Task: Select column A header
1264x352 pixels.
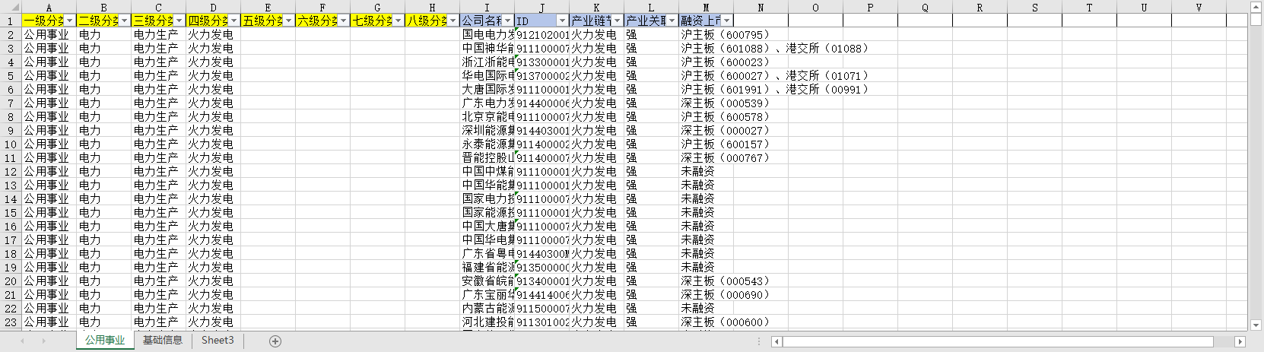Action: pos(49,8)
